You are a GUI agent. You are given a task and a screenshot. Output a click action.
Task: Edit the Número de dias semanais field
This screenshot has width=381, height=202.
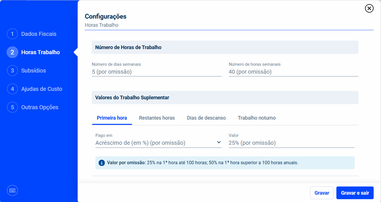coord(157,72)
